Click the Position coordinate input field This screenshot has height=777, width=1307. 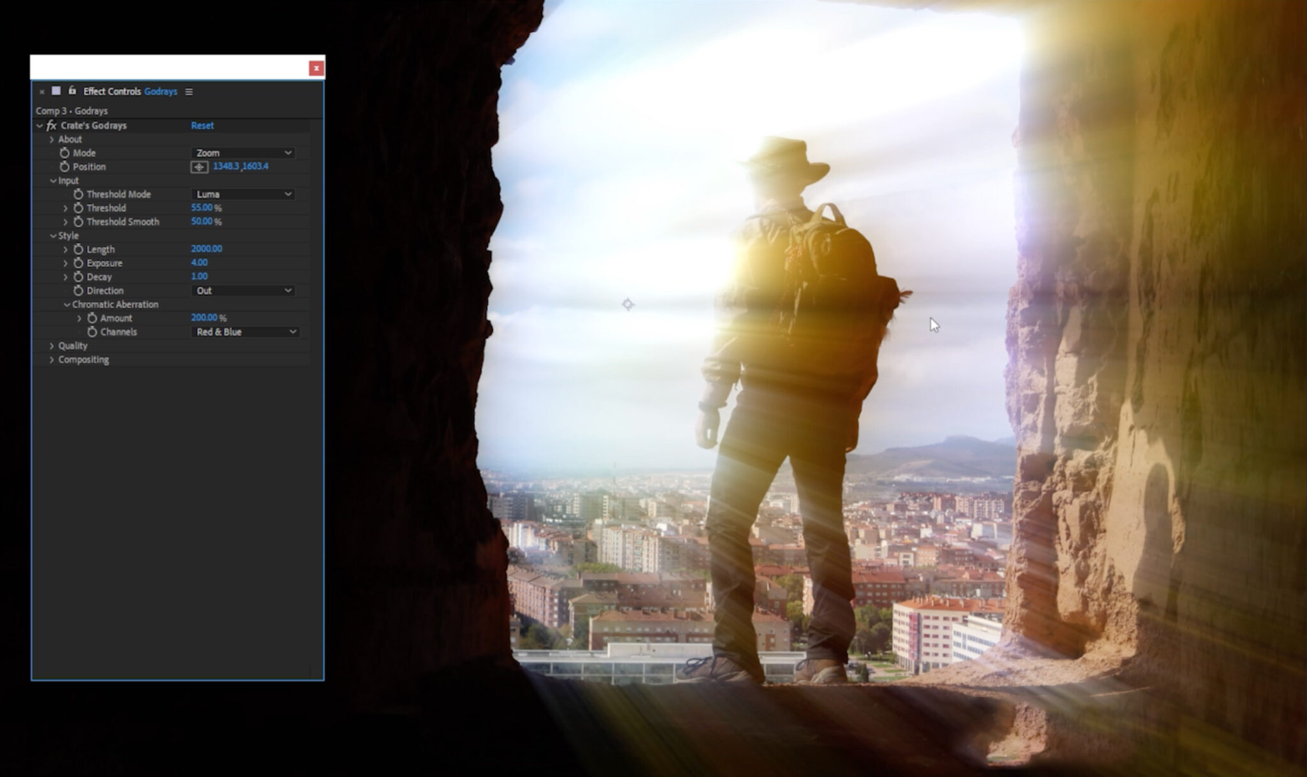(239, 166)
